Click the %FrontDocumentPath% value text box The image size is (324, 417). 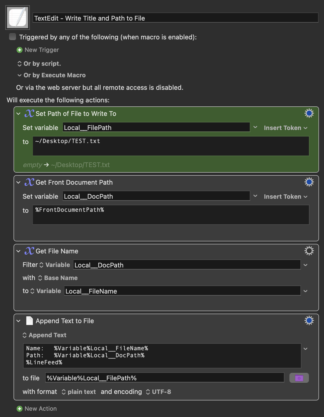click(x=171, y=215)
